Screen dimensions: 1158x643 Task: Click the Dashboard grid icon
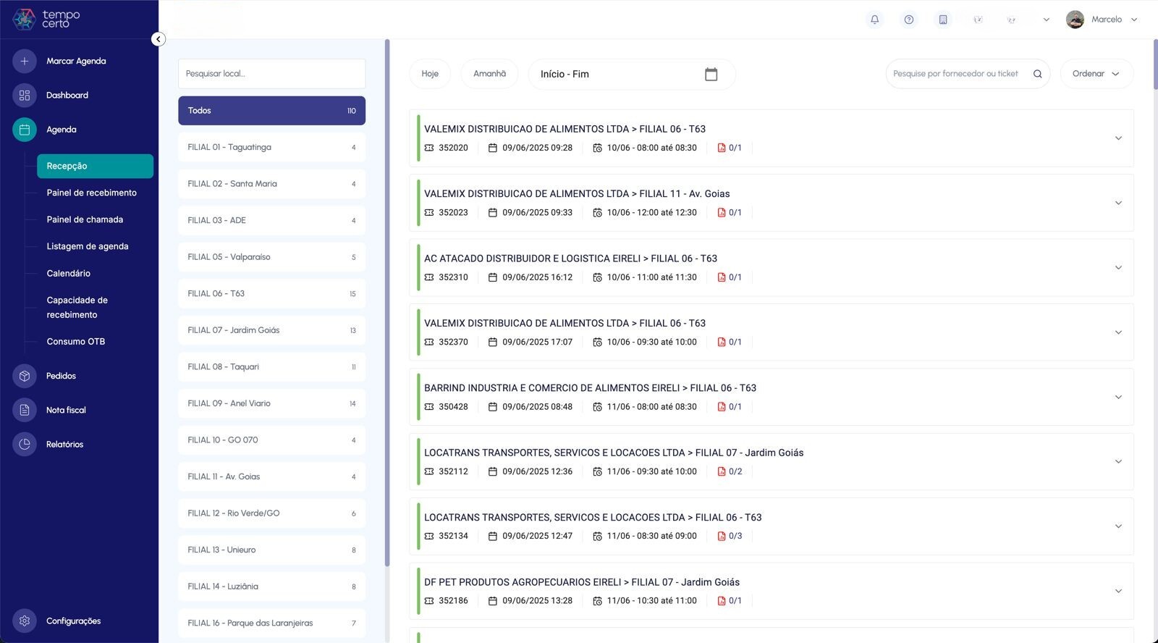pyautogui.click(x=25, y=95)
